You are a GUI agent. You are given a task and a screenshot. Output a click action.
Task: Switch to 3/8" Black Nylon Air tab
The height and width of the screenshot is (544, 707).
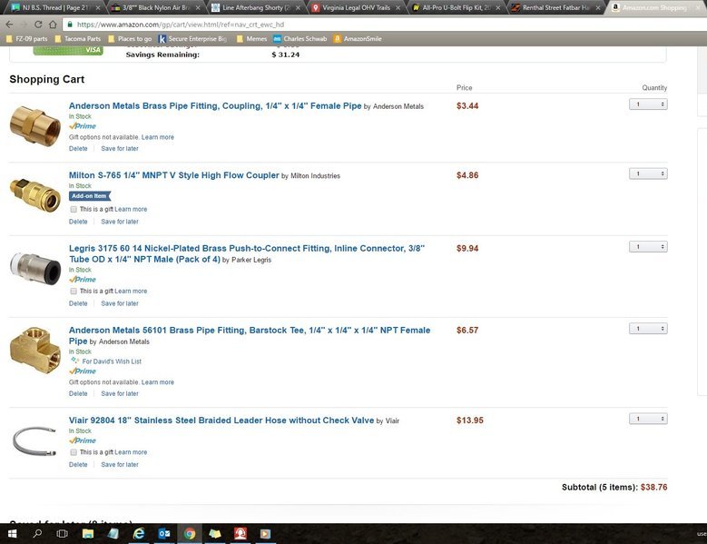pyautogui.click(x=155, y=7)
